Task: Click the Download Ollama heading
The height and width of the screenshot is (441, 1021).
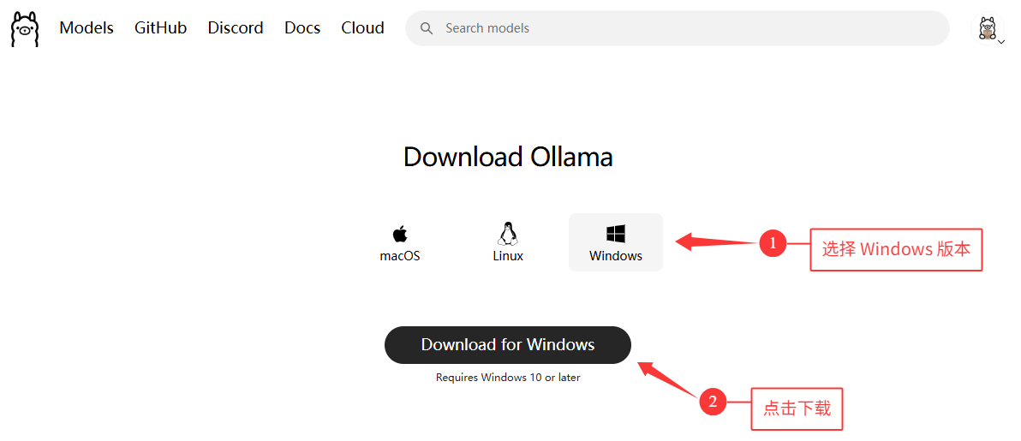Action: [508, 157]
